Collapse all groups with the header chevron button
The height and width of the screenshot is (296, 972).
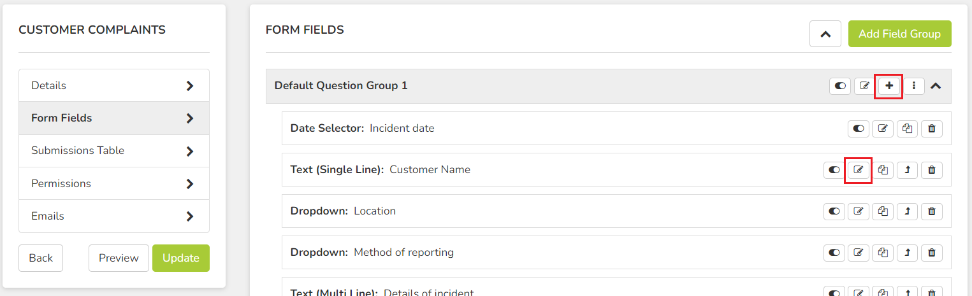tap(825, 34)
